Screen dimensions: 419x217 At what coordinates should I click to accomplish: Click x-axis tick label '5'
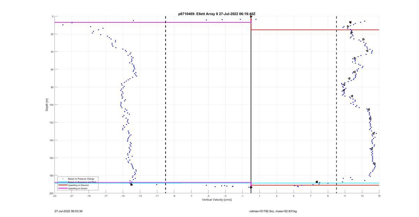294,196
